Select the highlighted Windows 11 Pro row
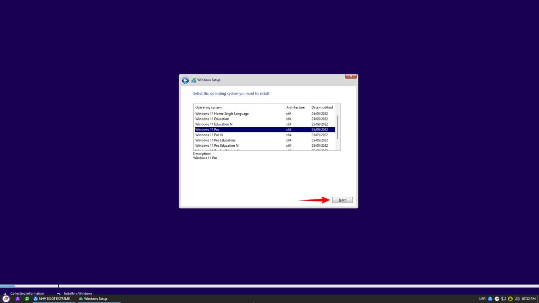 pos(265,129)
